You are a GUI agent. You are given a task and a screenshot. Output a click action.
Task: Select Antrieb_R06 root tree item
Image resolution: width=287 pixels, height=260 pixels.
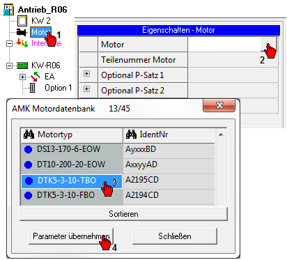pos(42,10)
